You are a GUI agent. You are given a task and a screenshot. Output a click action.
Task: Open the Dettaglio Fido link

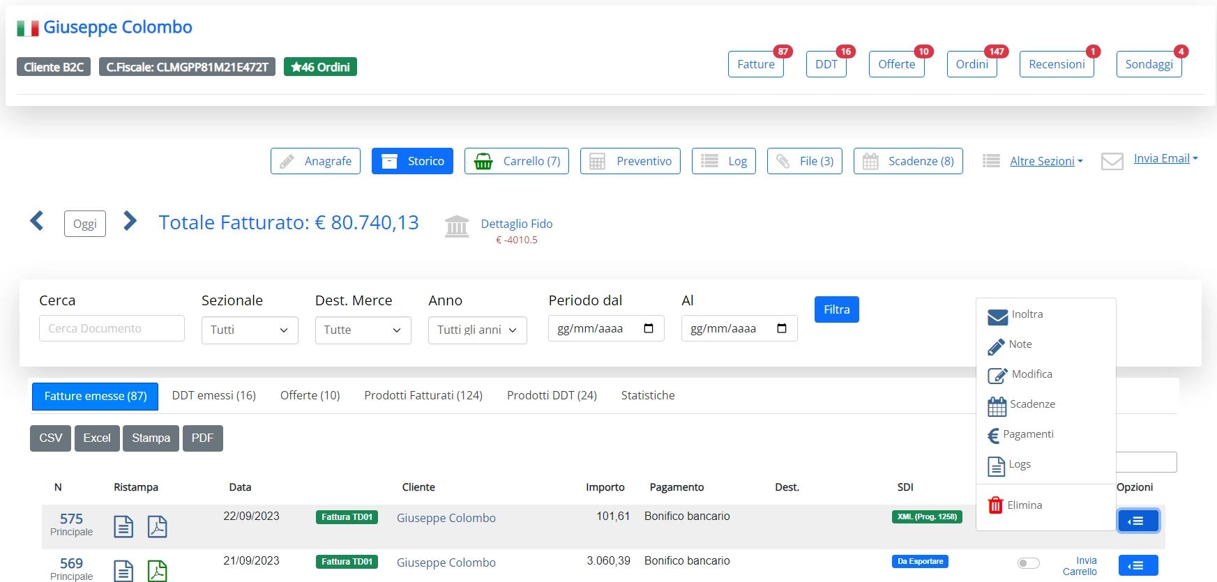click(516, 224)
